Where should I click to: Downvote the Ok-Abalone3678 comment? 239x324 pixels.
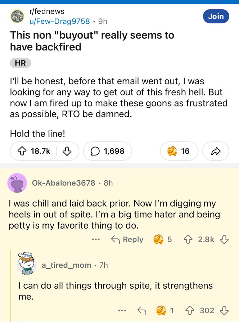224,239
